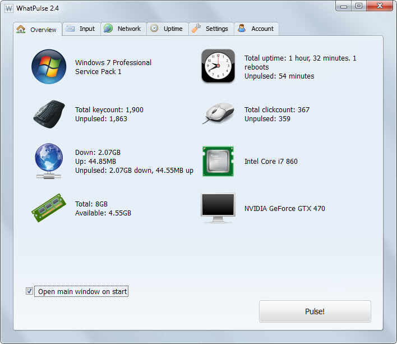Click the wrench icon on Settings tab

[196, 28]
